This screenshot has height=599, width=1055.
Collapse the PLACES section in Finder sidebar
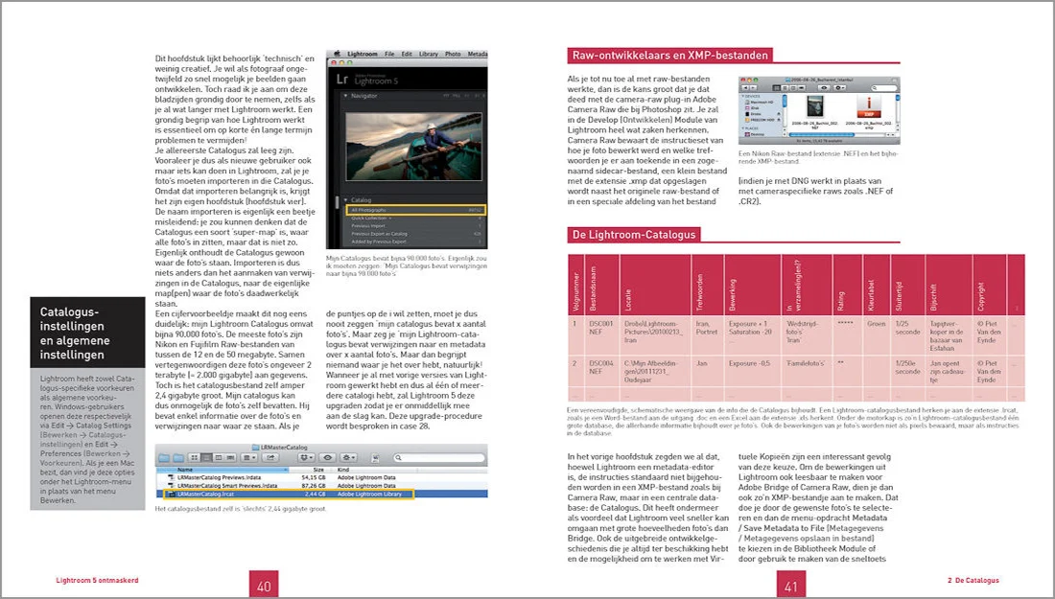click(742, 128)
